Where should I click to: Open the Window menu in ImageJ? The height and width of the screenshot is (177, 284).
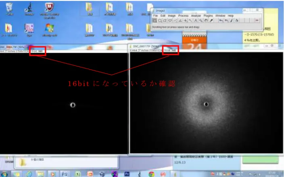click(220, 16)
